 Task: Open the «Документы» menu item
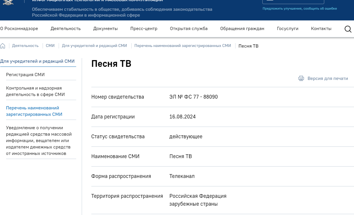(x=105, y=29)
